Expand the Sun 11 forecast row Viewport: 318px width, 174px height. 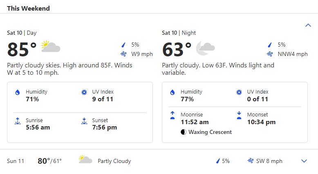coord(304,161)
